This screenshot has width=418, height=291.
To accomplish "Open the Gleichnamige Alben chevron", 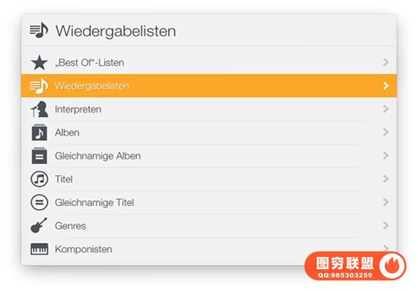I will pyautogui.click(x=386, y=155).
